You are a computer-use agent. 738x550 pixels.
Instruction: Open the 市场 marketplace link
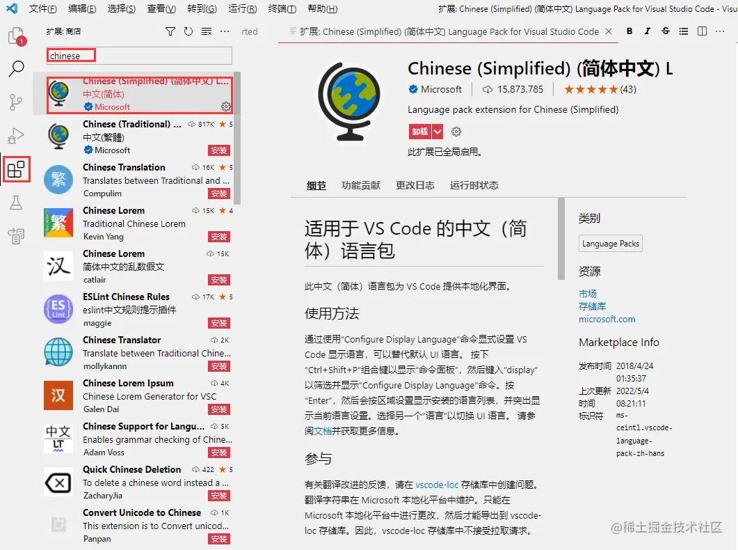[x=587, y=293]
